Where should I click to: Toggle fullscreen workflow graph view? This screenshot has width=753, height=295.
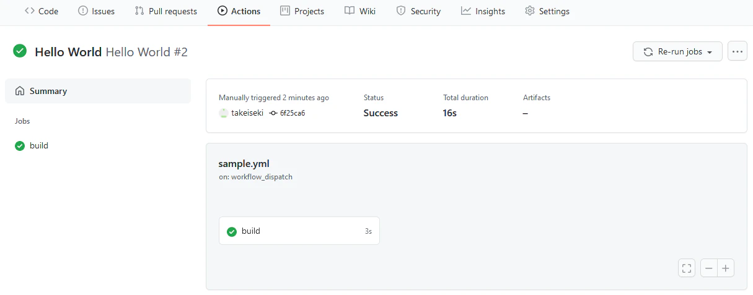(687, 268)
